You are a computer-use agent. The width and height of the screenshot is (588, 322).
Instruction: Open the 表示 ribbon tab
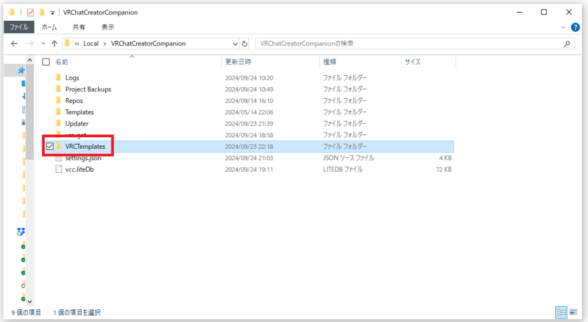click(107, 27)
